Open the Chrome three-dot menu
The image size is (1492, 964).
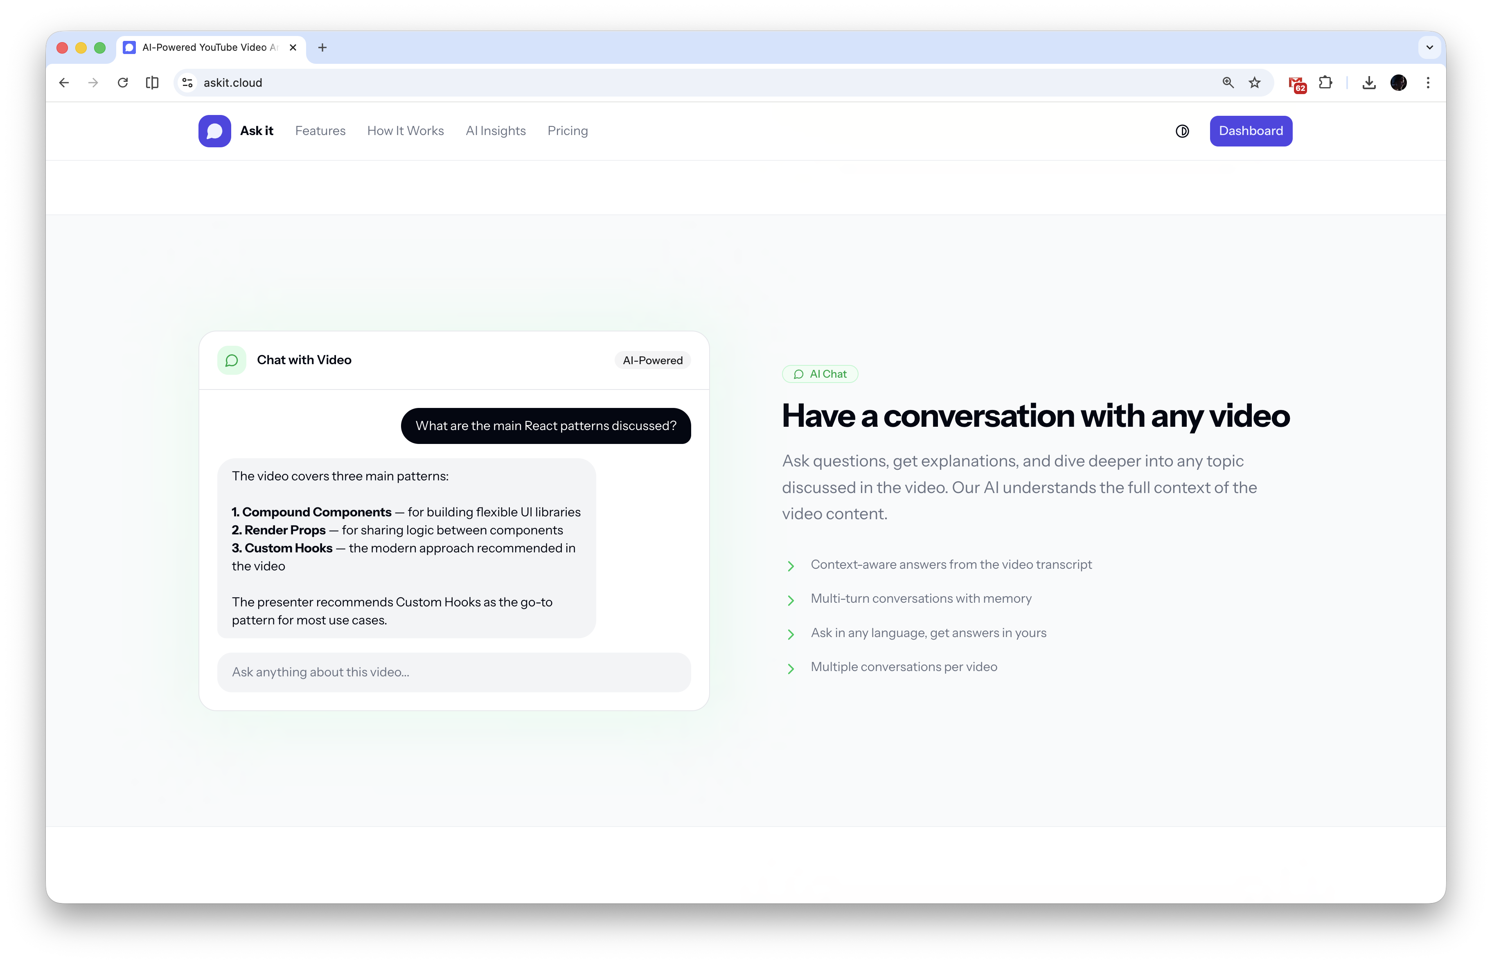coord(1427,82)
